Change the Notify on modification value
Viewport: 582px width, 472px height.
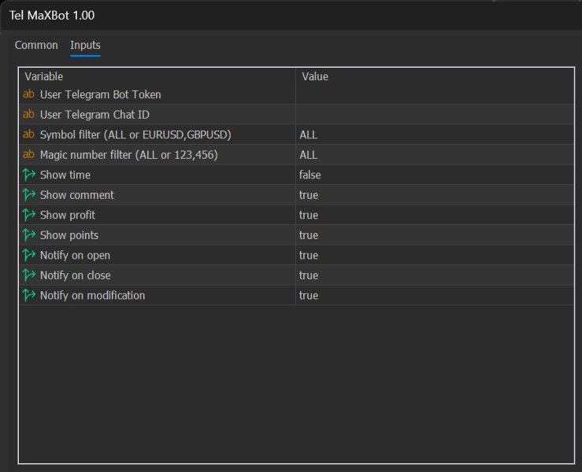[x=309, y=296]
